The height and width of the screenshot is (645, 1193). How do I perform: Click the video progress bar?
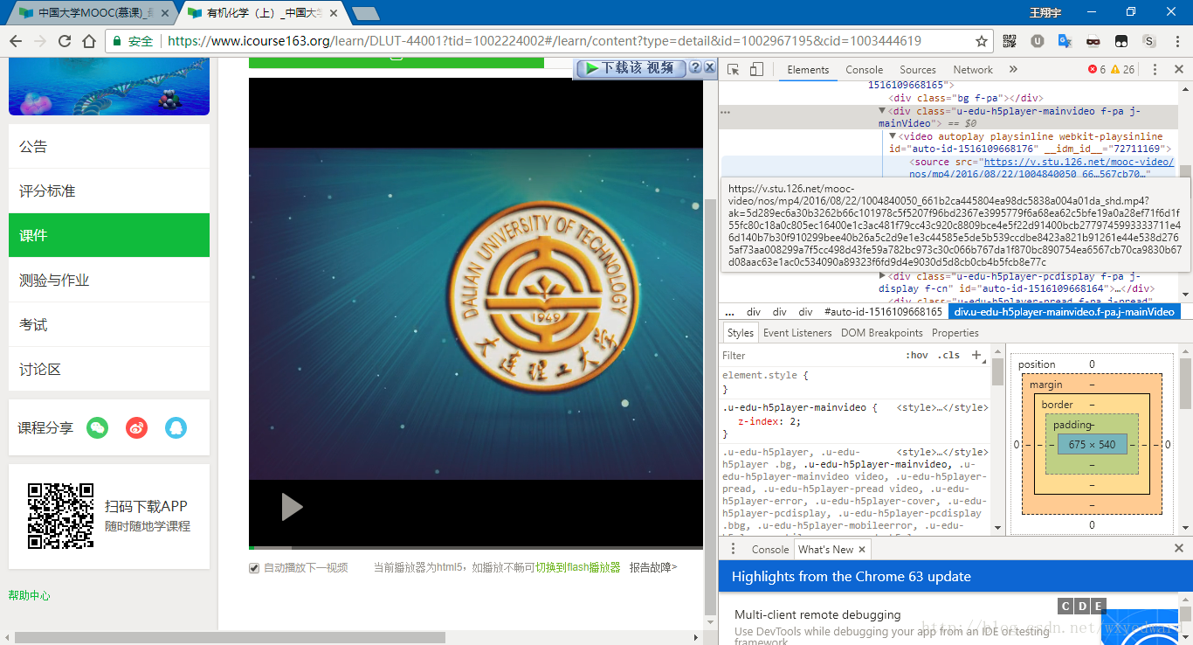(476, 548)
